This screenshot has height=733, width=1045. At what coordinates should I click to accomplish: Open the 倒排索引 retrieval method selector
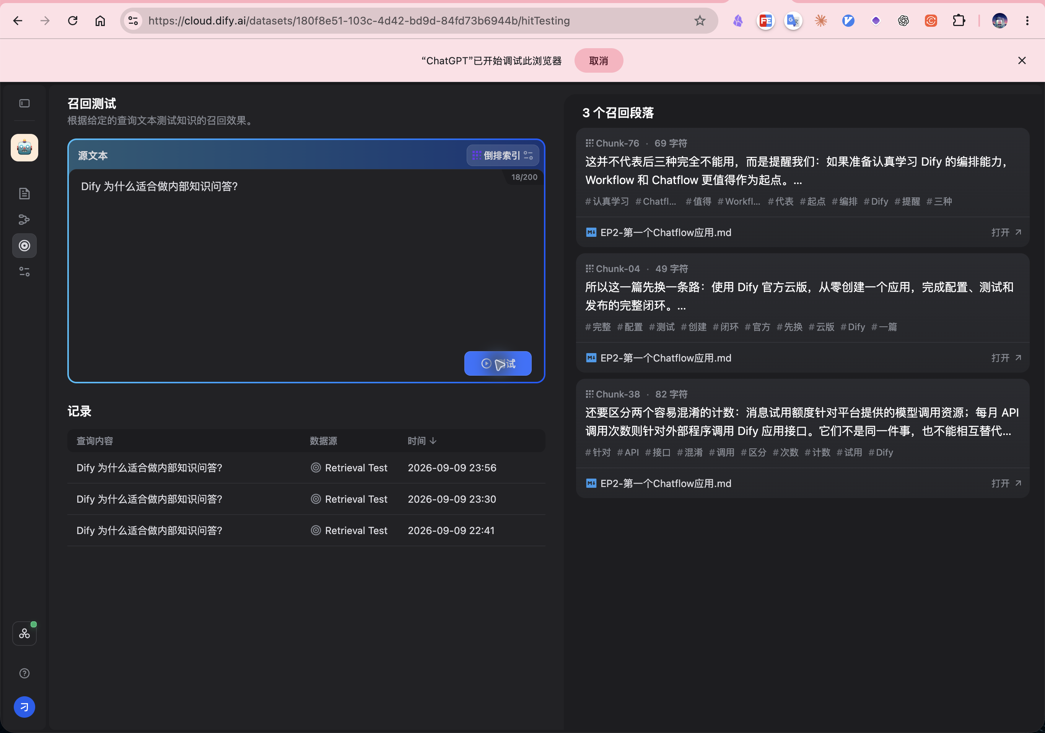(503, 156)
